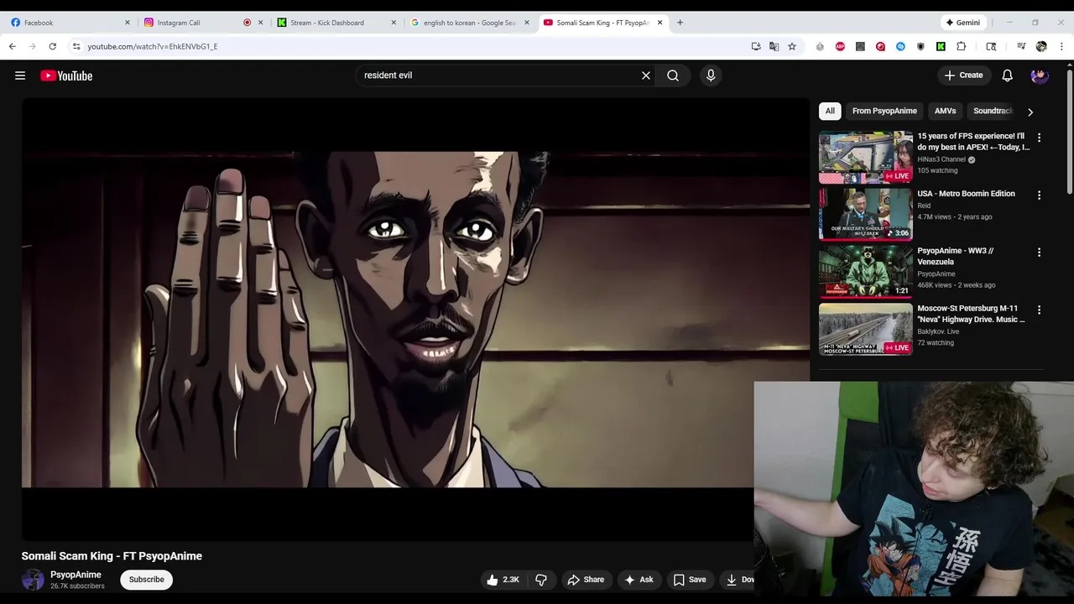Open the APEX live stream thumbnail
Screen dimensions: 1074x604
click(865, 157)
